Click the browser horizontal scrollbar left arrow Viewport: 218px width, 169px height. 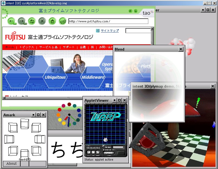click(4, 98)
